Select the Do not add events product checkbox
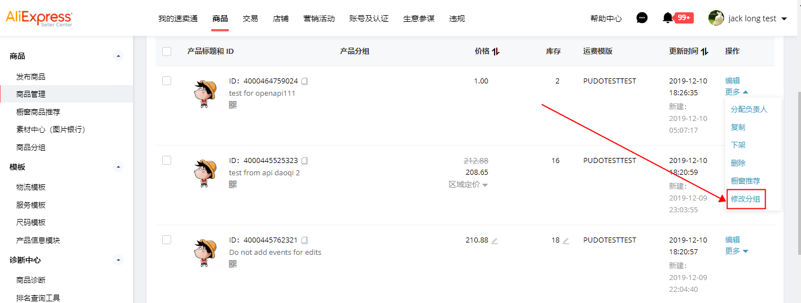Viewport: 801px width, 303px height. pos(167,240)
